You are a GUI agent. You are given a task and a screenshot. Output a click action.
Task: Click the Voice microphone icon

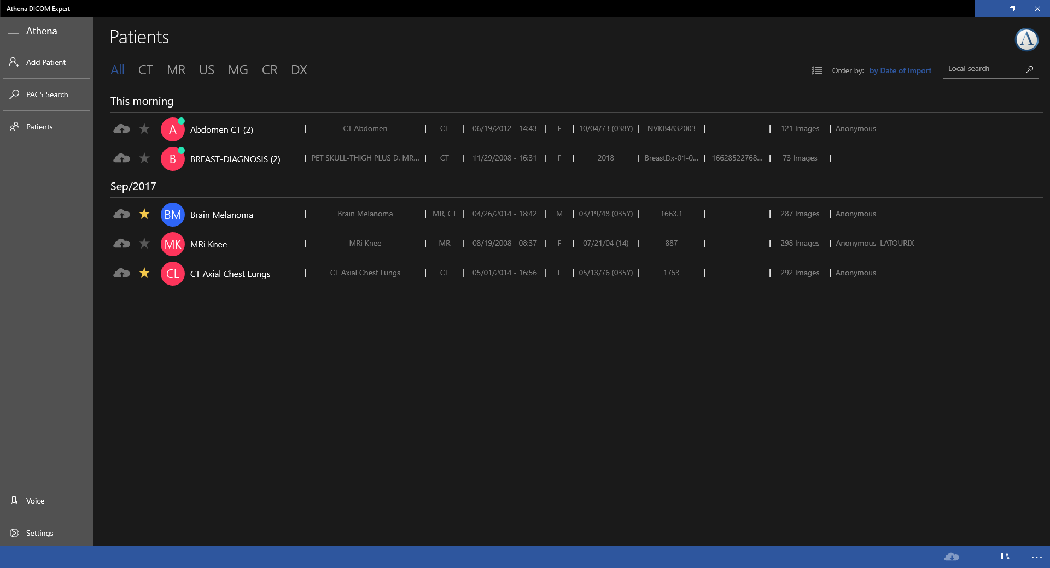(14, 501)
